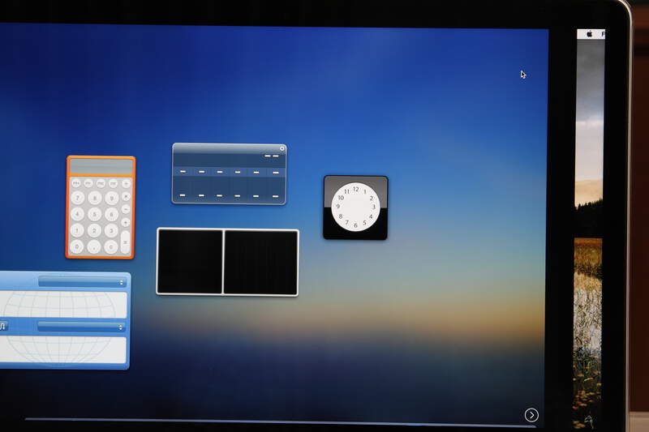This screenshot has height=432, width=649.
Task: Click the upper text field in translation widget
Action: [x=63, y=305]
